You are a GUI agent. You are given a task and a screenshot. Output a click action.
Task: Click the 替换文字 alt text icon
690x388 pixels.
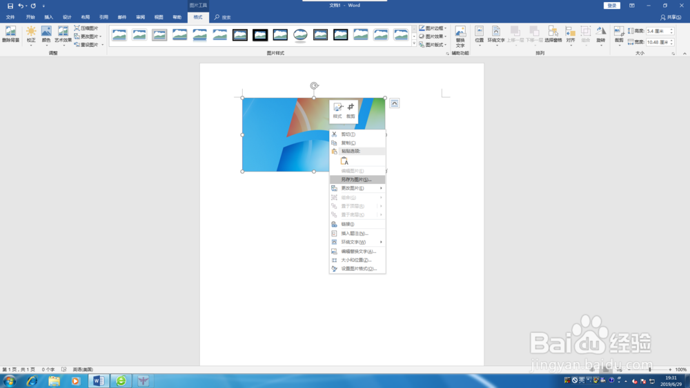(x=460, y=37)
